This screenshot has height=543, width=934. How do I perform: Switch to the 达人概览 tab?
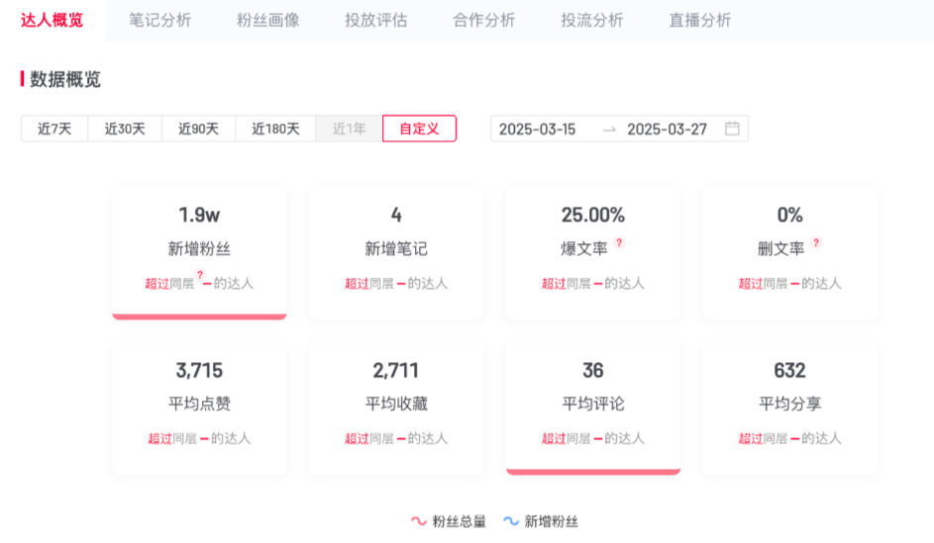point(52,20)
